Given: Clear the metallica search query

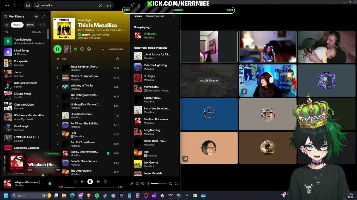Looking at the screenshot, I should 101,5.
